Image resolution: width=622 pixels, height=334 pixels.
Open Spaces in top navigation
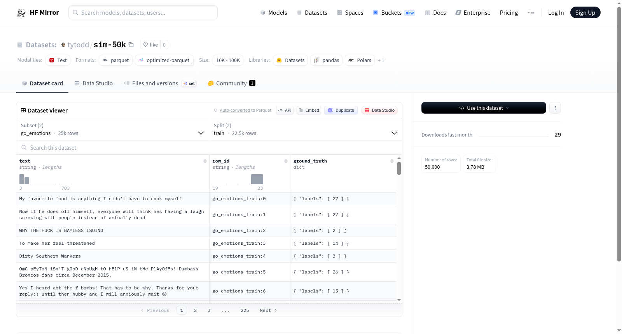(x=350, y=13)
